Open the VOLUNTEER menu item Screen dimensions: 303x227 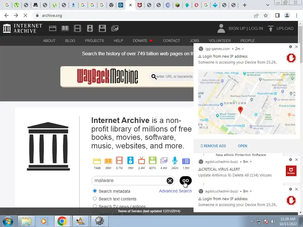[220, 41]
